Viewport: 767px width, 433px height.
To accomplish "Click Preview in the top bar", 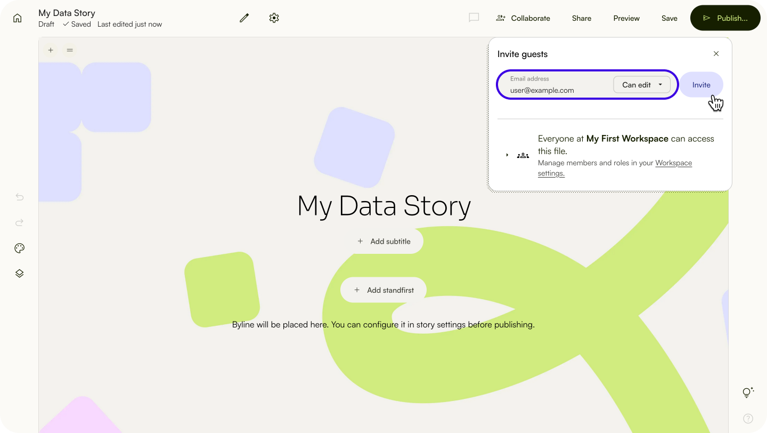I will [626, 18].
